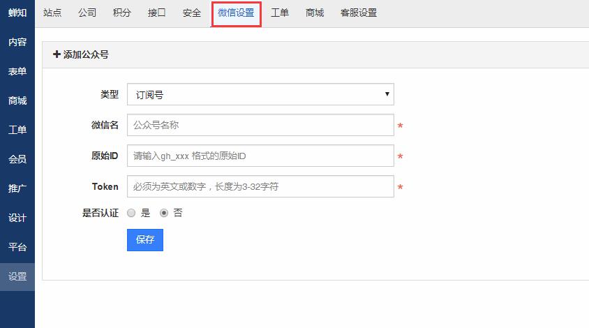Open the 公司 tab
The height and width of the screenshot is (328, 589).
click(x=87, y=13)
